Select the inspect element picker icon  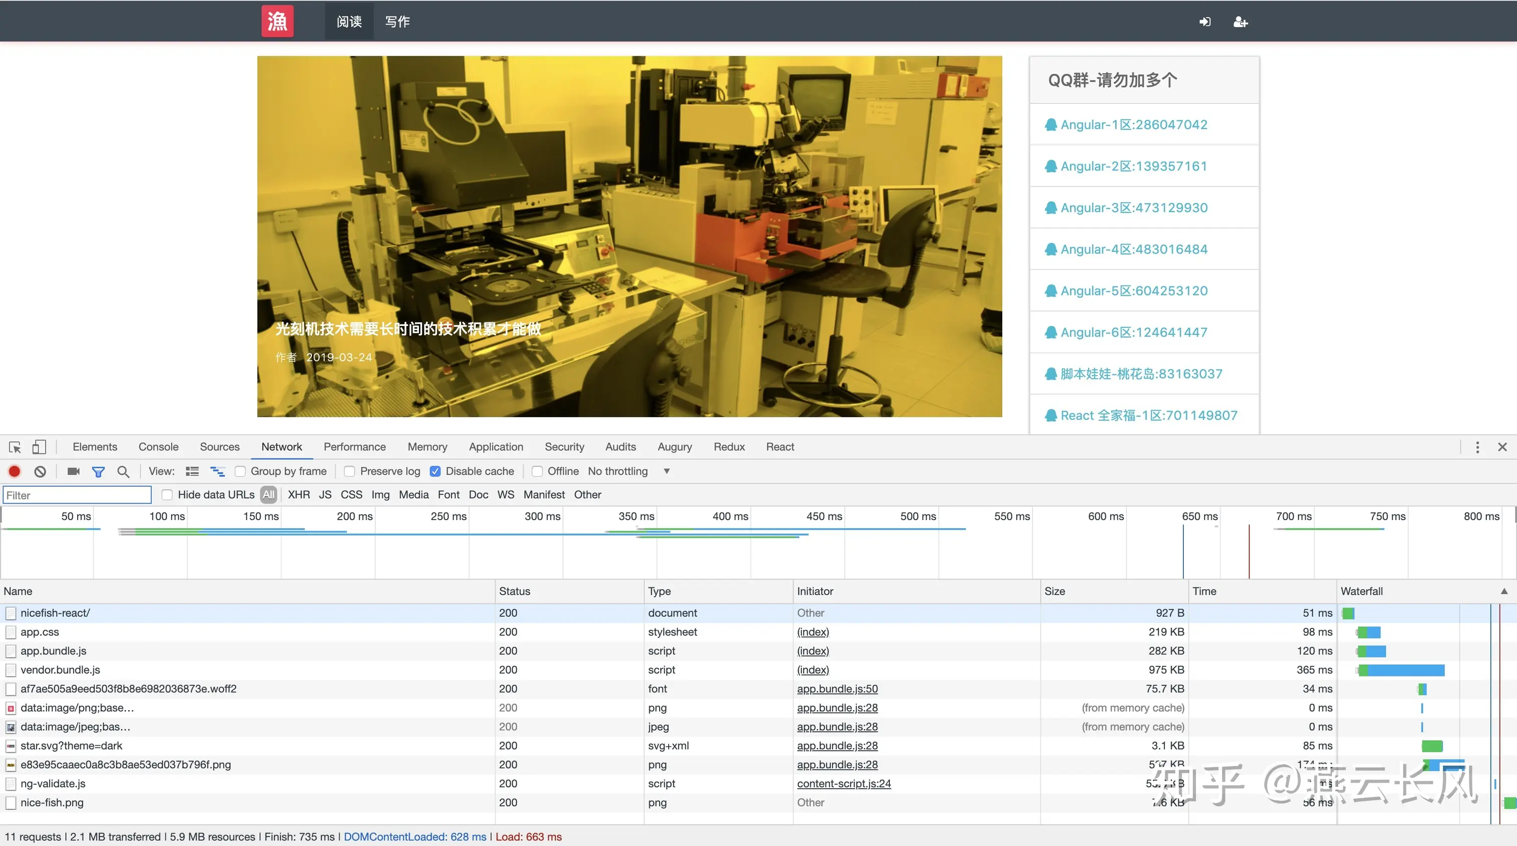pos(16,447)
